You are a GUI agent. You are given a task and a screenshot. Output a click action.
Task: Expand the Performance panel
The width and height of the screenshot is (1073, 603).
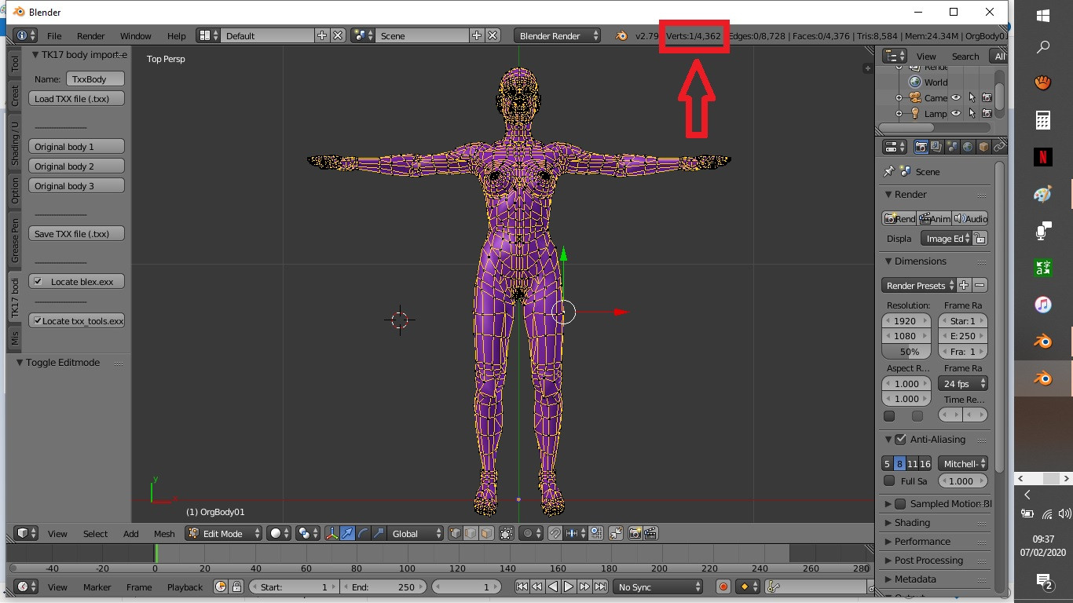pyautogui.click(x=922, y=542)
